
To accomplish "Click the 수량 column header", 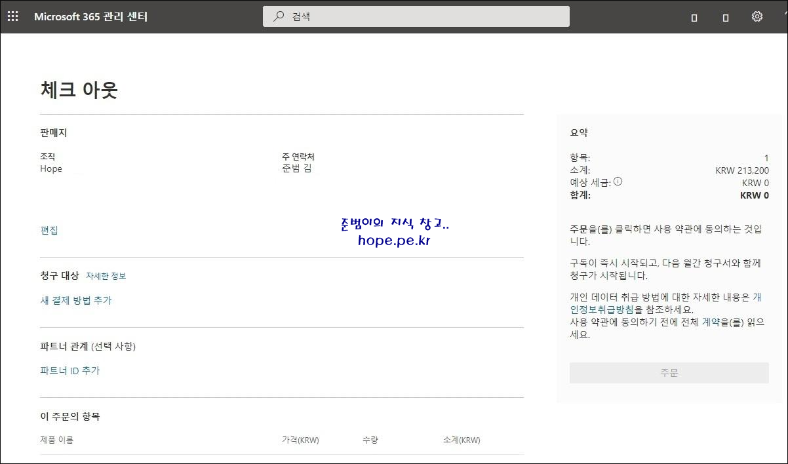I will tap(370, 440).
